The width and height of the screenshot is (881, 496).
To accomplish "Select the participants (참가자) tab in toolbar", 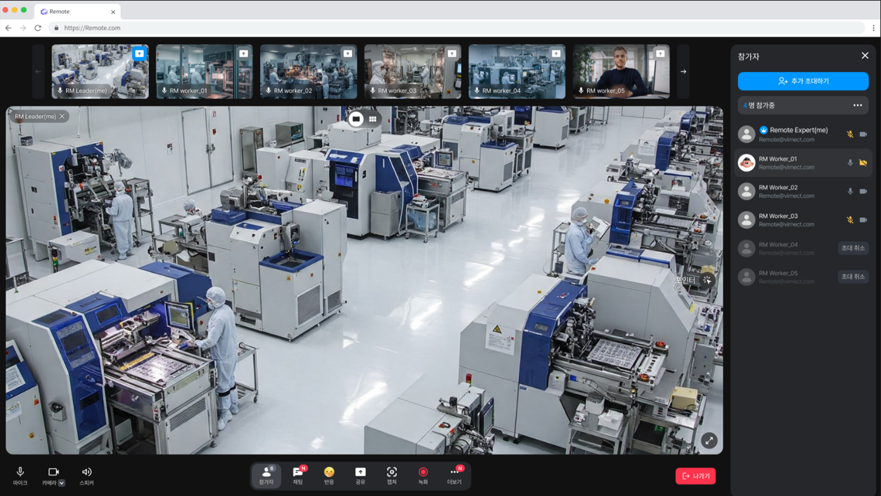I will pyautogui.click(x=266, y=475).
